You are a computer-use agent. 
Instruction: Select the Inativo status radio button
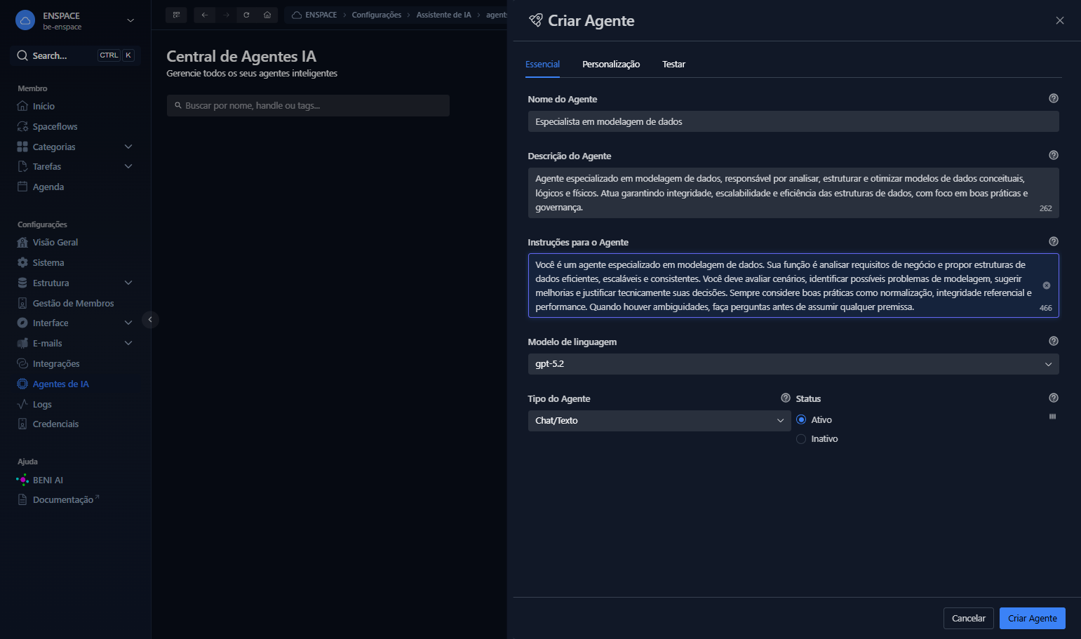click(801, 439)
